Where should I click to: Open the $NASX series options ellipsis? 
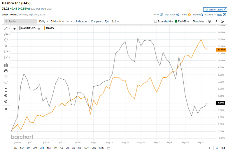[42, 28]
